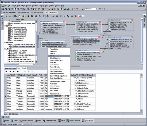
Task: Open the <default> combo box in the main toolbar
Action: [x=97, y=9]
